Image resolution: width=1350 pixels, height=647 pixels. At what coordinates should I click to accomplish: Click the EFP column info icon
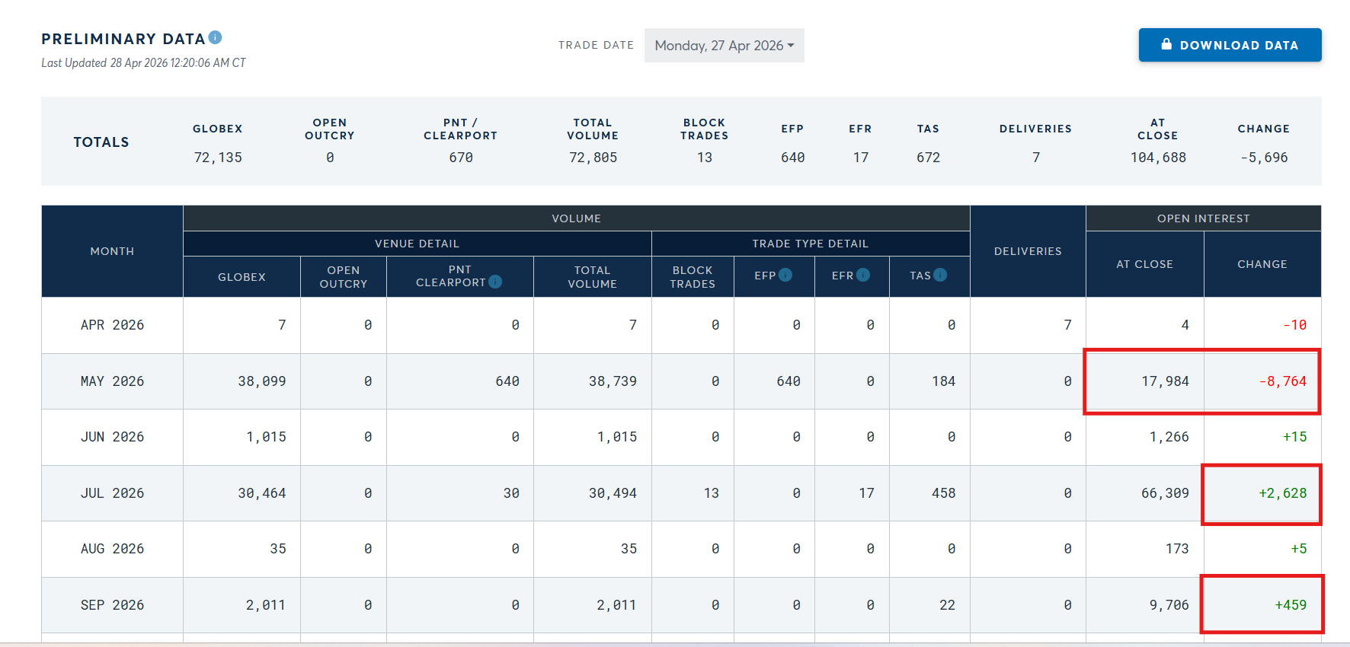pos(785,276)
